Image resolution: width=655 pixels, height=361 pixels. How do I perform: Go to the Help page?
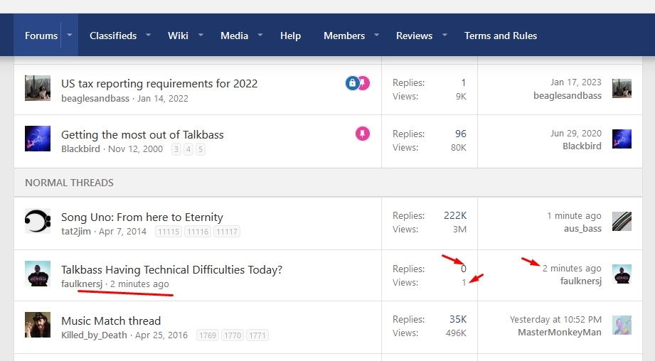click(290, 36)
